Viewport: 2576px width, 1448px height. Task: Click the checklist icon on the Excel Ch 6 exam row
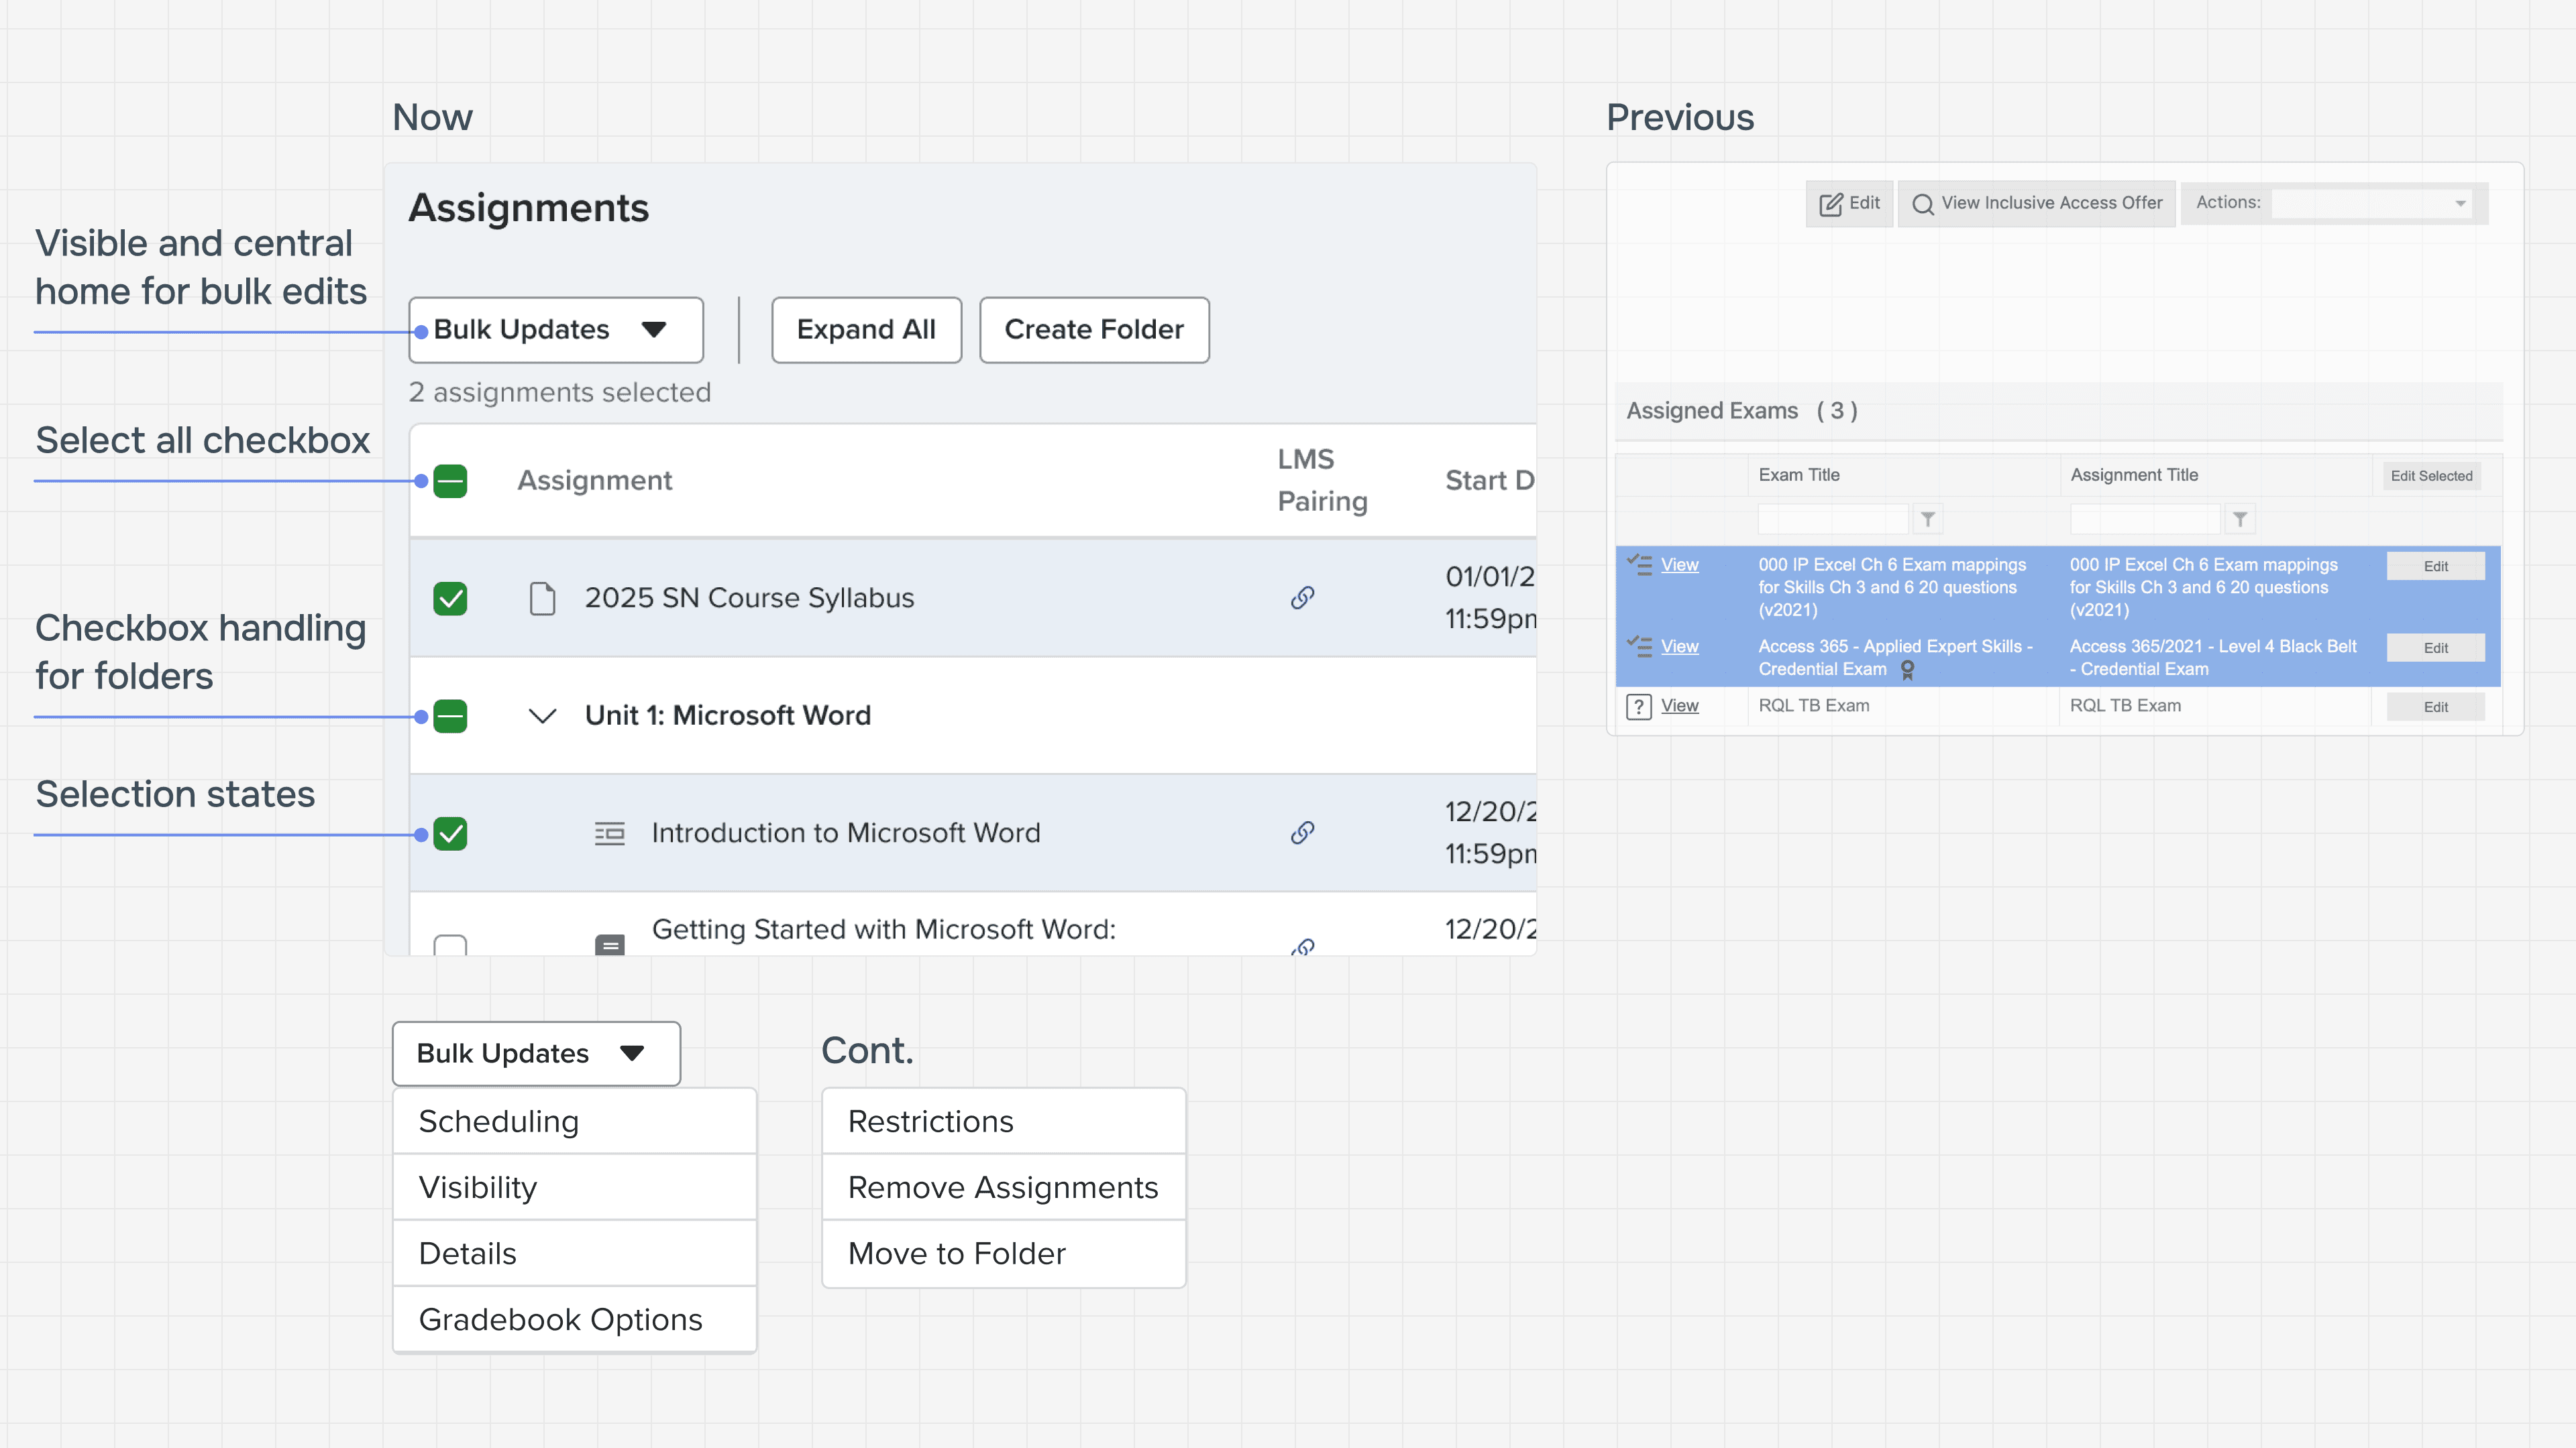pyautogui.click(x=1639, y=564)
